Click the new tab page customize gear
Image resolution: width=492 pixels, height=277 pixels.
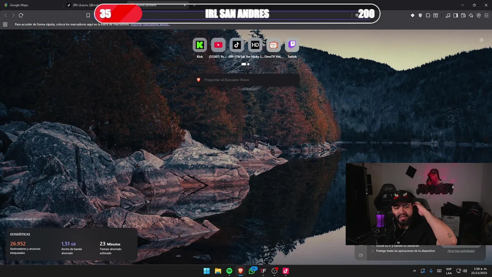[481, 40]
